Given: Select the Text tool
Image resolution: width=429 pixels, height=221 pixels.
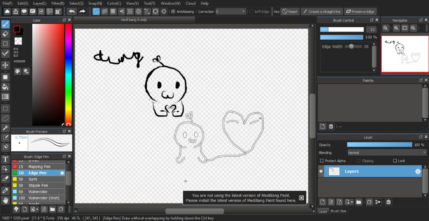Looking at the screenshot, I should tap(5, 159).
